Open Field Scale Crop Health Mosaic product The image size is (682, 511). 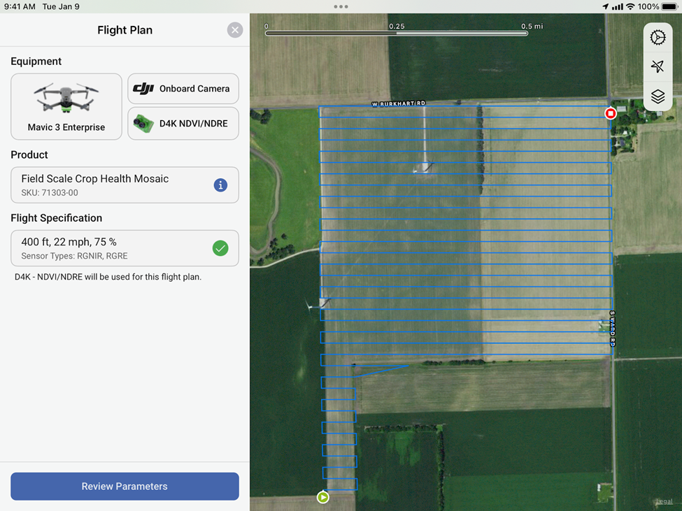click(125, 185)
